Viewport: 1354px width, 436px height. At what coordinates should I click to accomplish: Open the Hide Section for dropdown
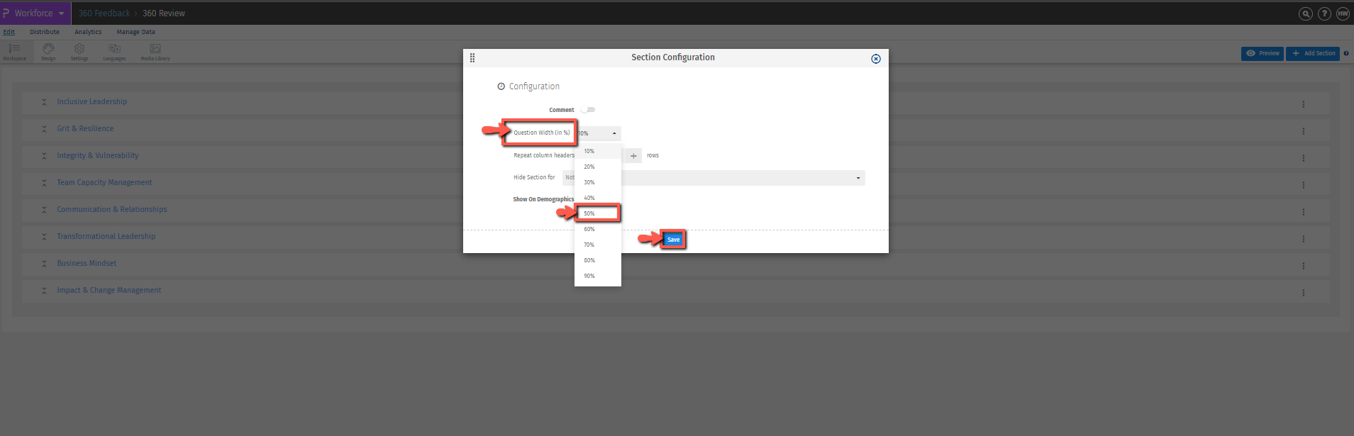point(714,178)
